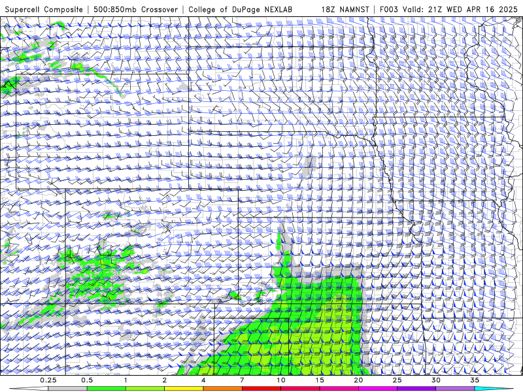Select the legend value 20
Screen dimensions: 523x392
pos(358,380)
